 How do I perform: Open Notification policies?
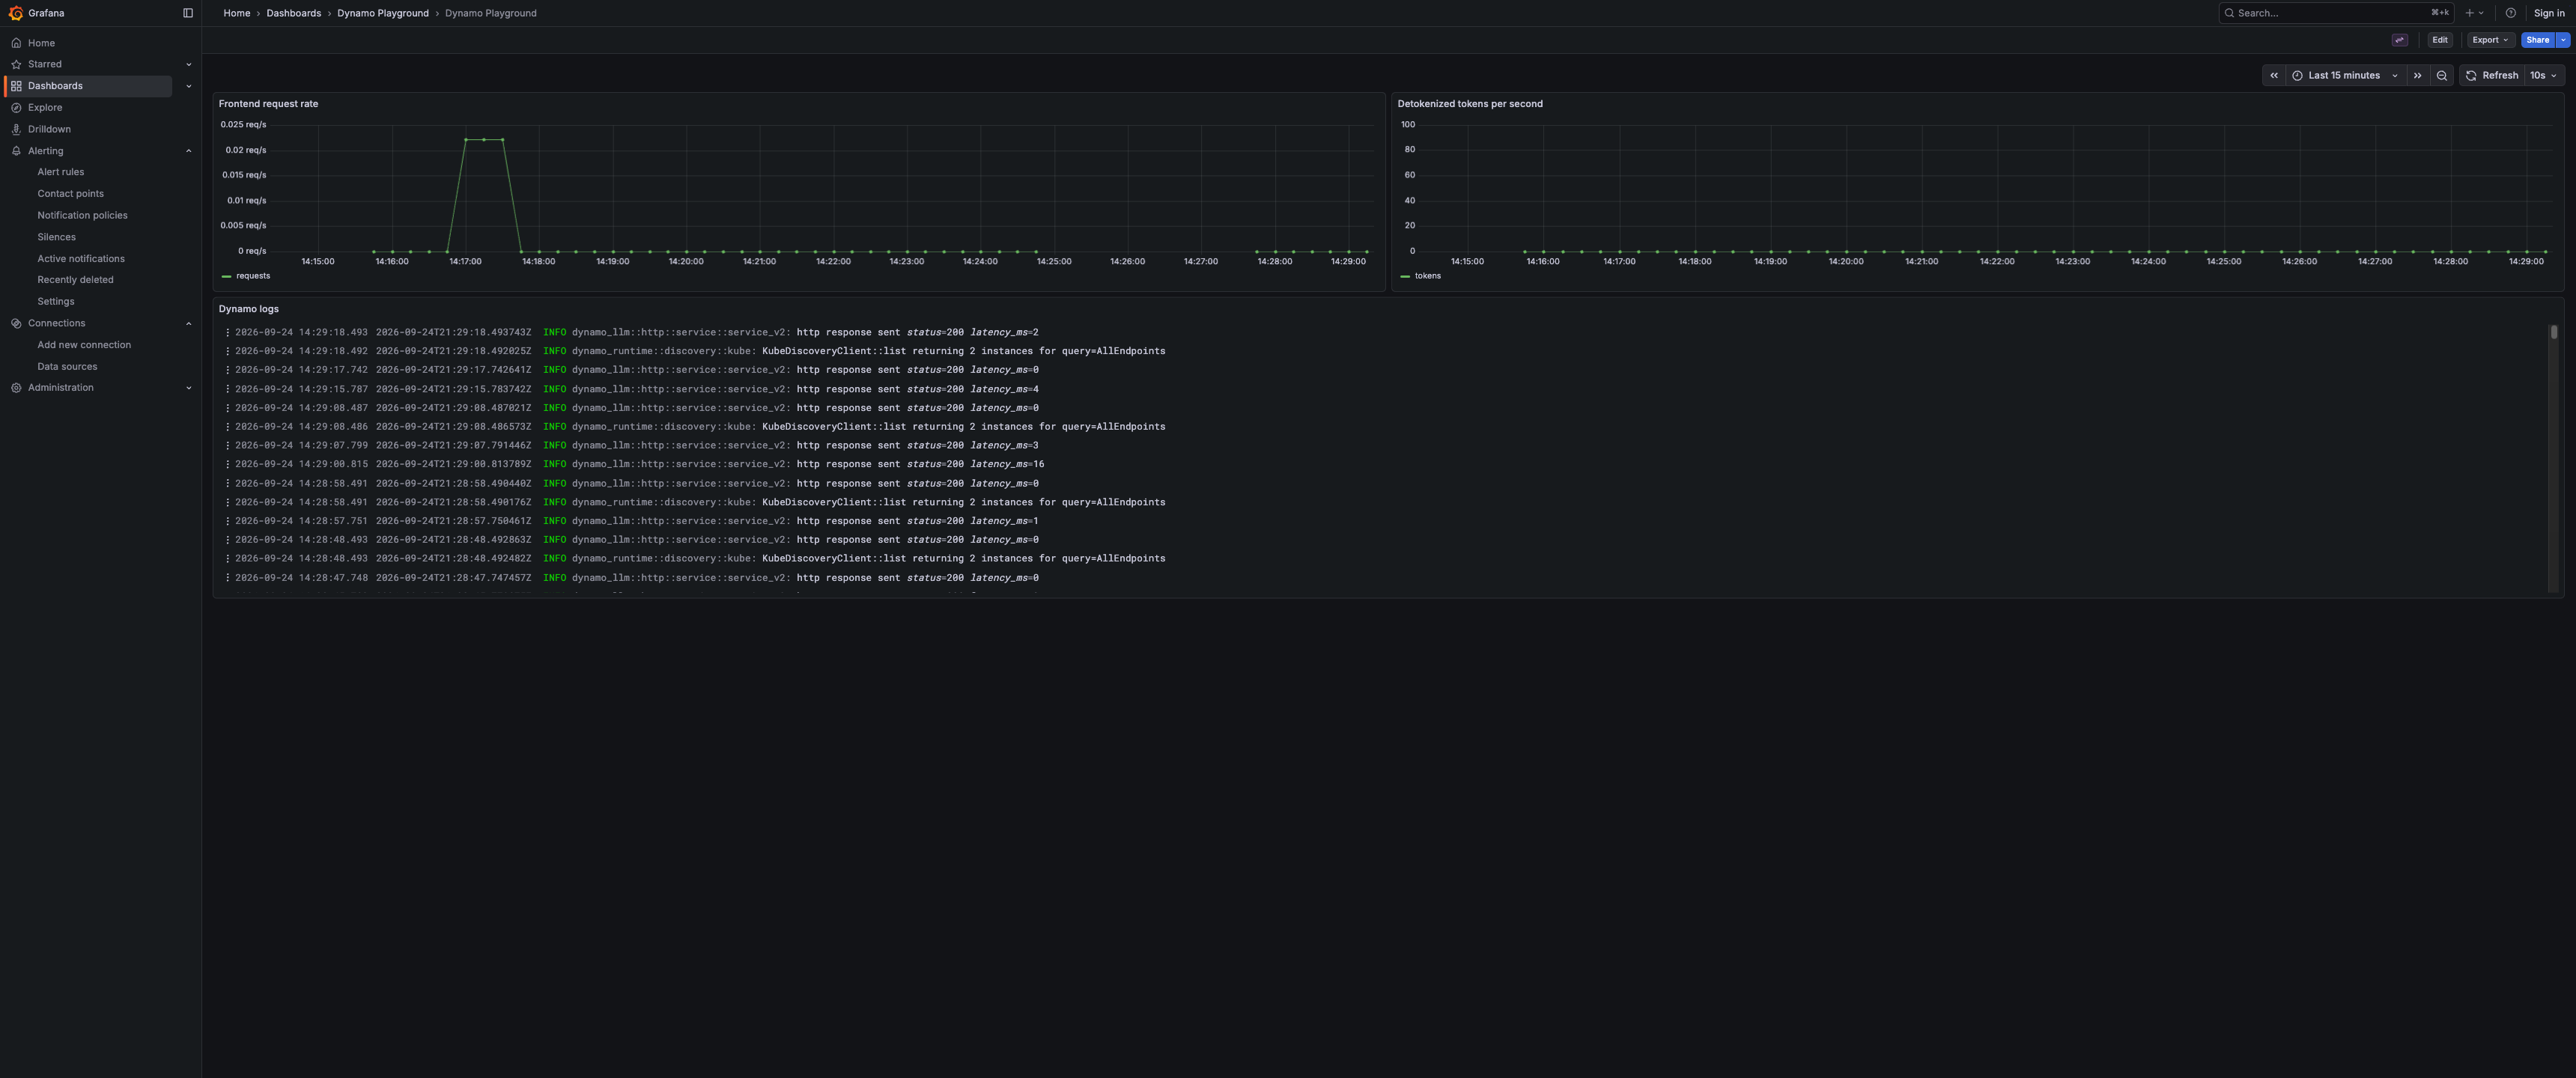[x=82, y=215]
